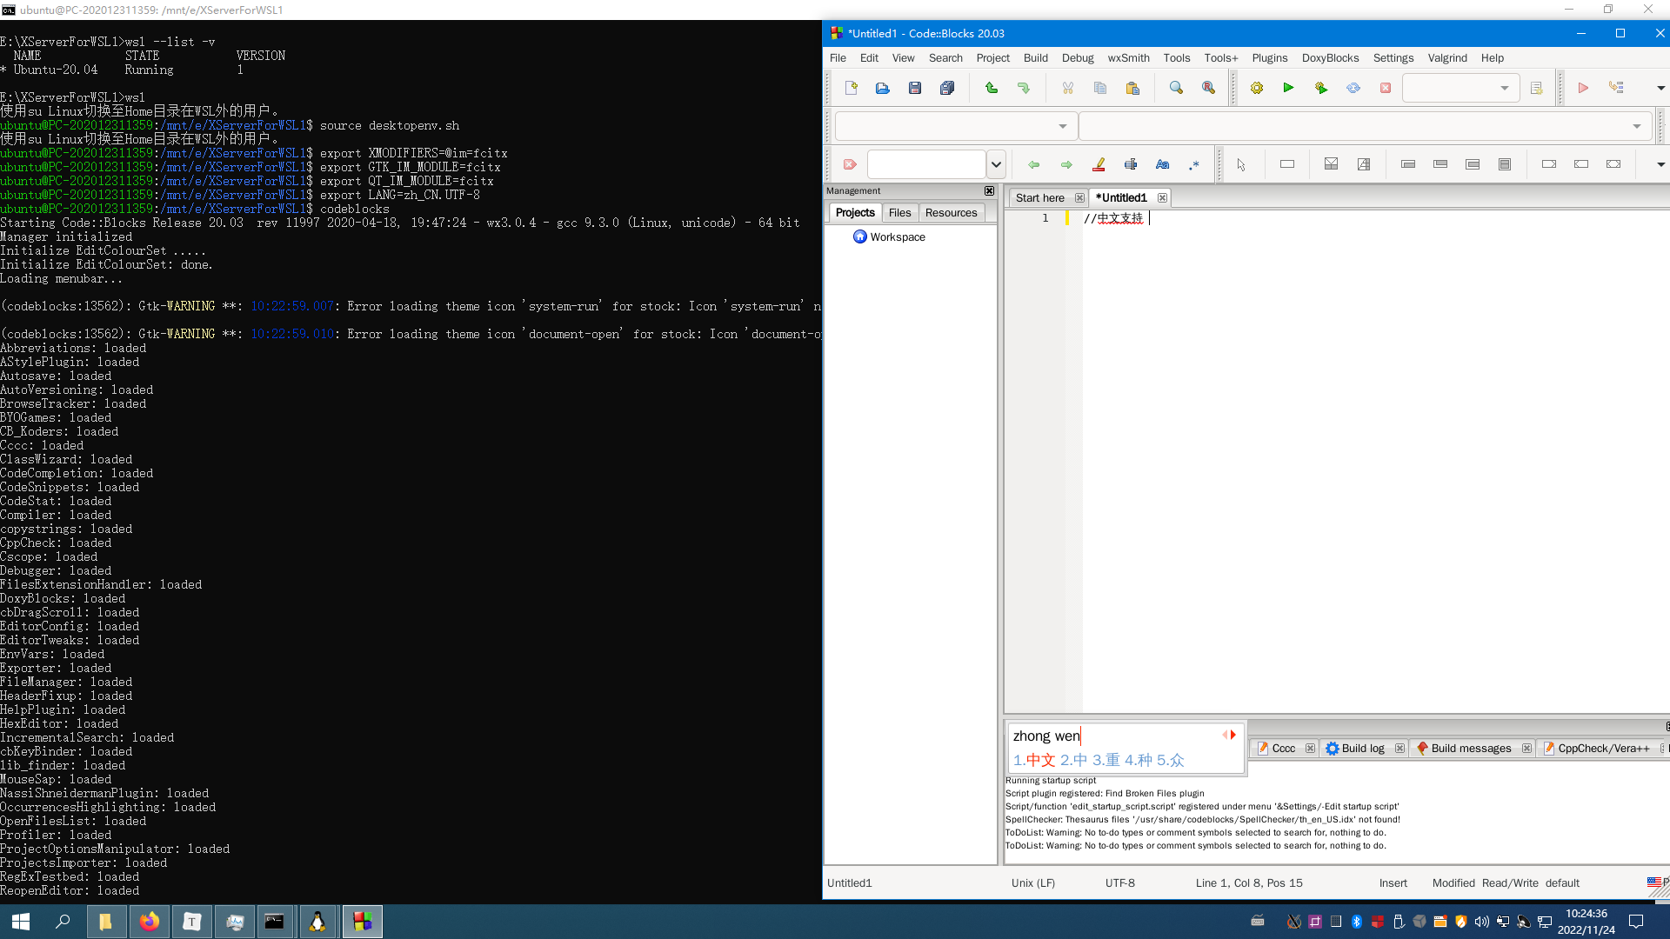Click the Debug icon in toolbar
This screenshot has width=1670, height=939.
pos(1583,87)
